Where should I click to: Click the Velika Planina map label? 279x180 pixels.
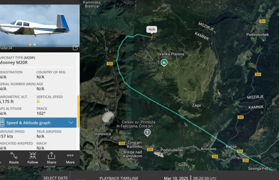click(x=172, y=54)
